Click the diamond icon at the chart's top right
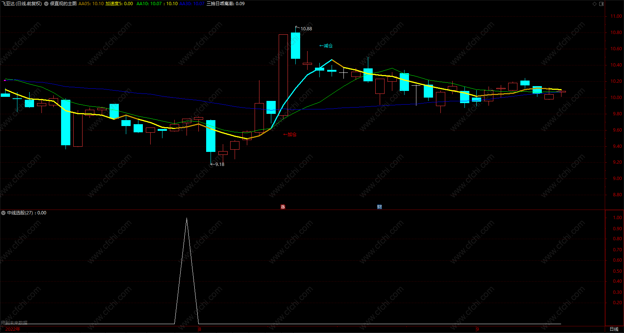This screenshot has height=333, width=624. pos(595,4)
